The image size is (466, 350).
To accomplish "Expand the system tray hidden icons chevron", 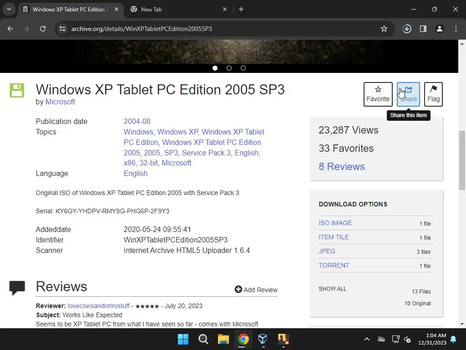I will click(x=367, y=339).
